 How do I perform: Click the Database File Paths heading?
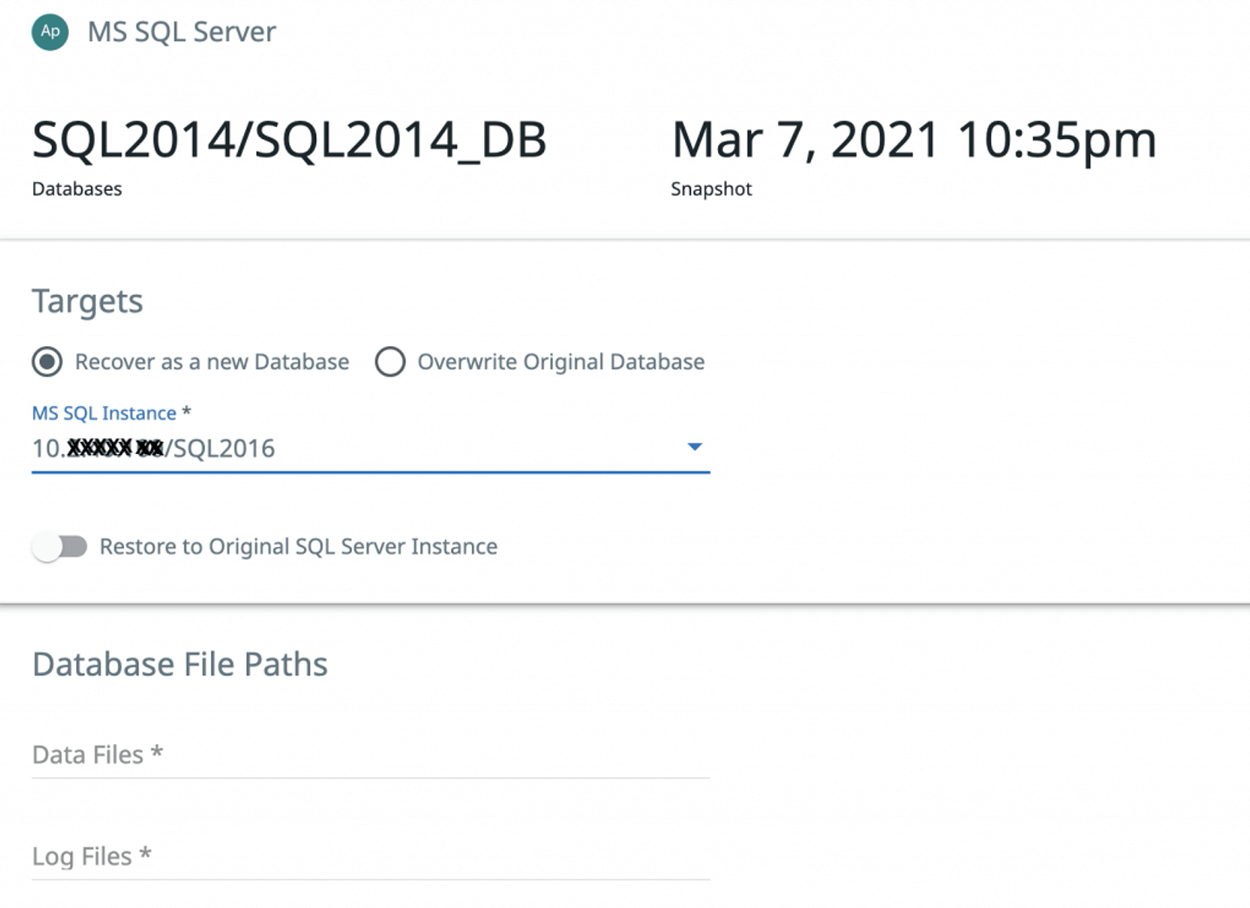(x=180, y=664)
